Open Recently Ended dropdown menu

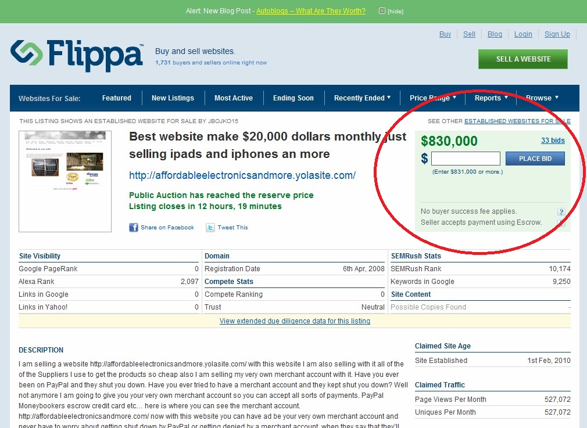(363, 98)
